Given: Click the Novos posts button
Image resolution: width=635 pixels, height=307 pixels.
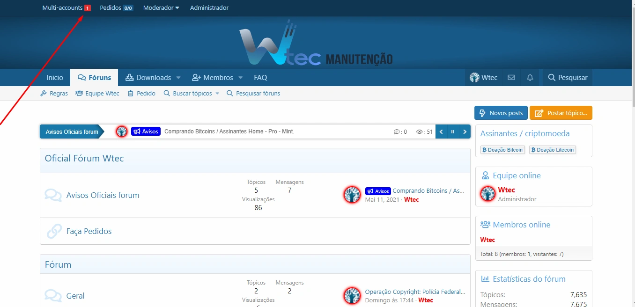Looking at the screenshot, I should click(x=501, y=113).
